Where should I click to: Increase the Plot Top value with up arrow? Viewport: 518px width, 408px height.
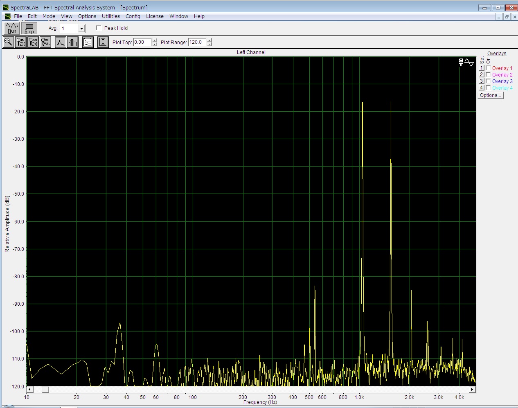tap(154, 40)
